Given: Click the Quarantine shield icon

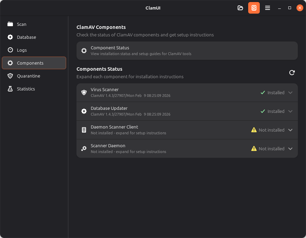Looking at the screenshot, I should (10, 76).
